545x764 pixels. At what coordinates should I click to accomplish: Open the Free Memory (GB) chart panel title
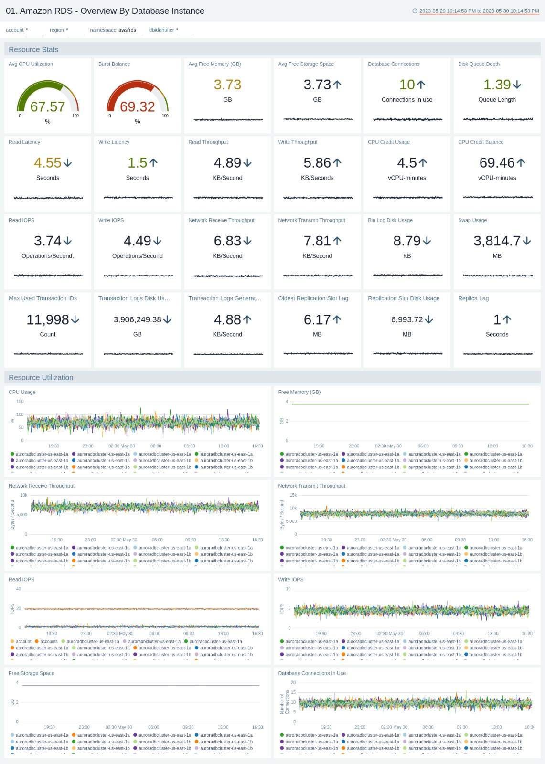299,392
